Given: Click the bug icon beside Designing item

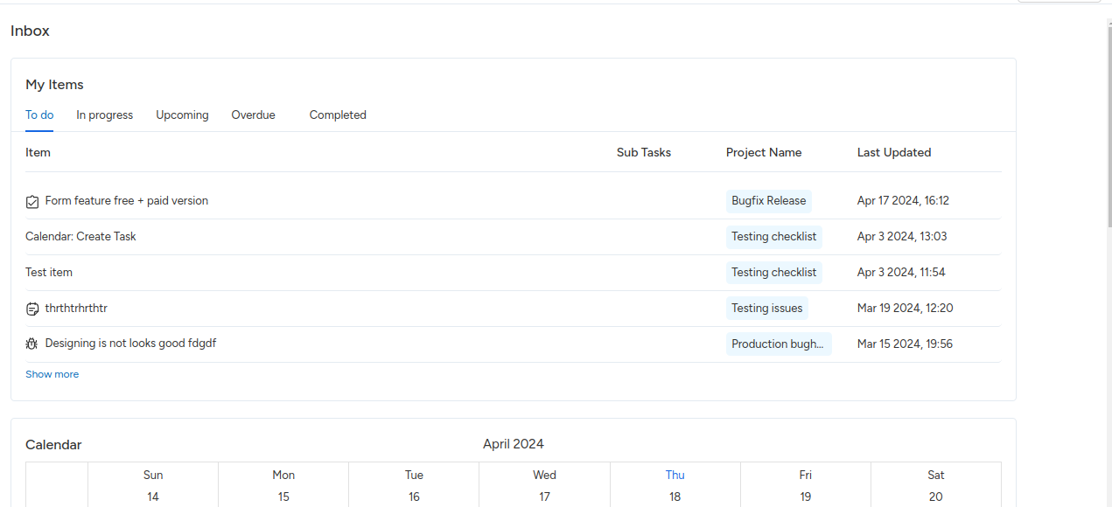Looking at the screenshot, I should click(32, 344).
